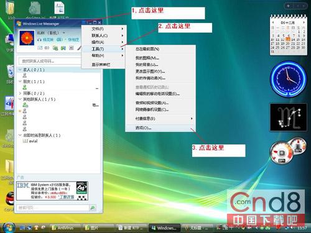Click the blue analog clock gadget

click(x=289, y=79)
